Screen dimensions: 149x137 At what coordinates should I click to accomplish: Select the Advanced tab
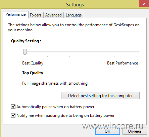click(53, 15)
